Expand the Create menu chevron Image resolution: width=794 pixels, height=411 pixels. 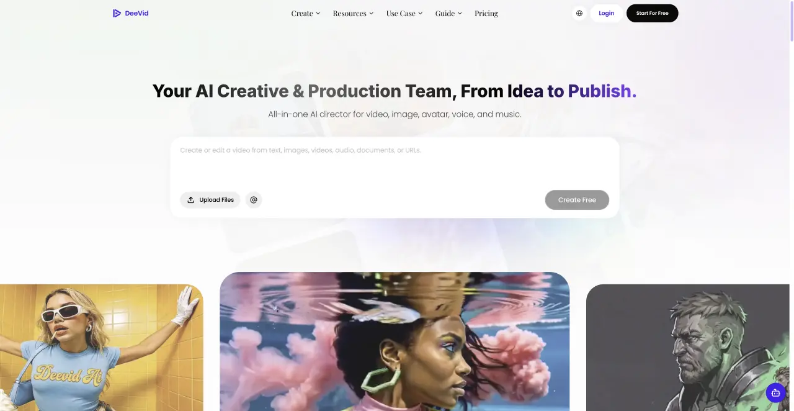pos(318,13)
